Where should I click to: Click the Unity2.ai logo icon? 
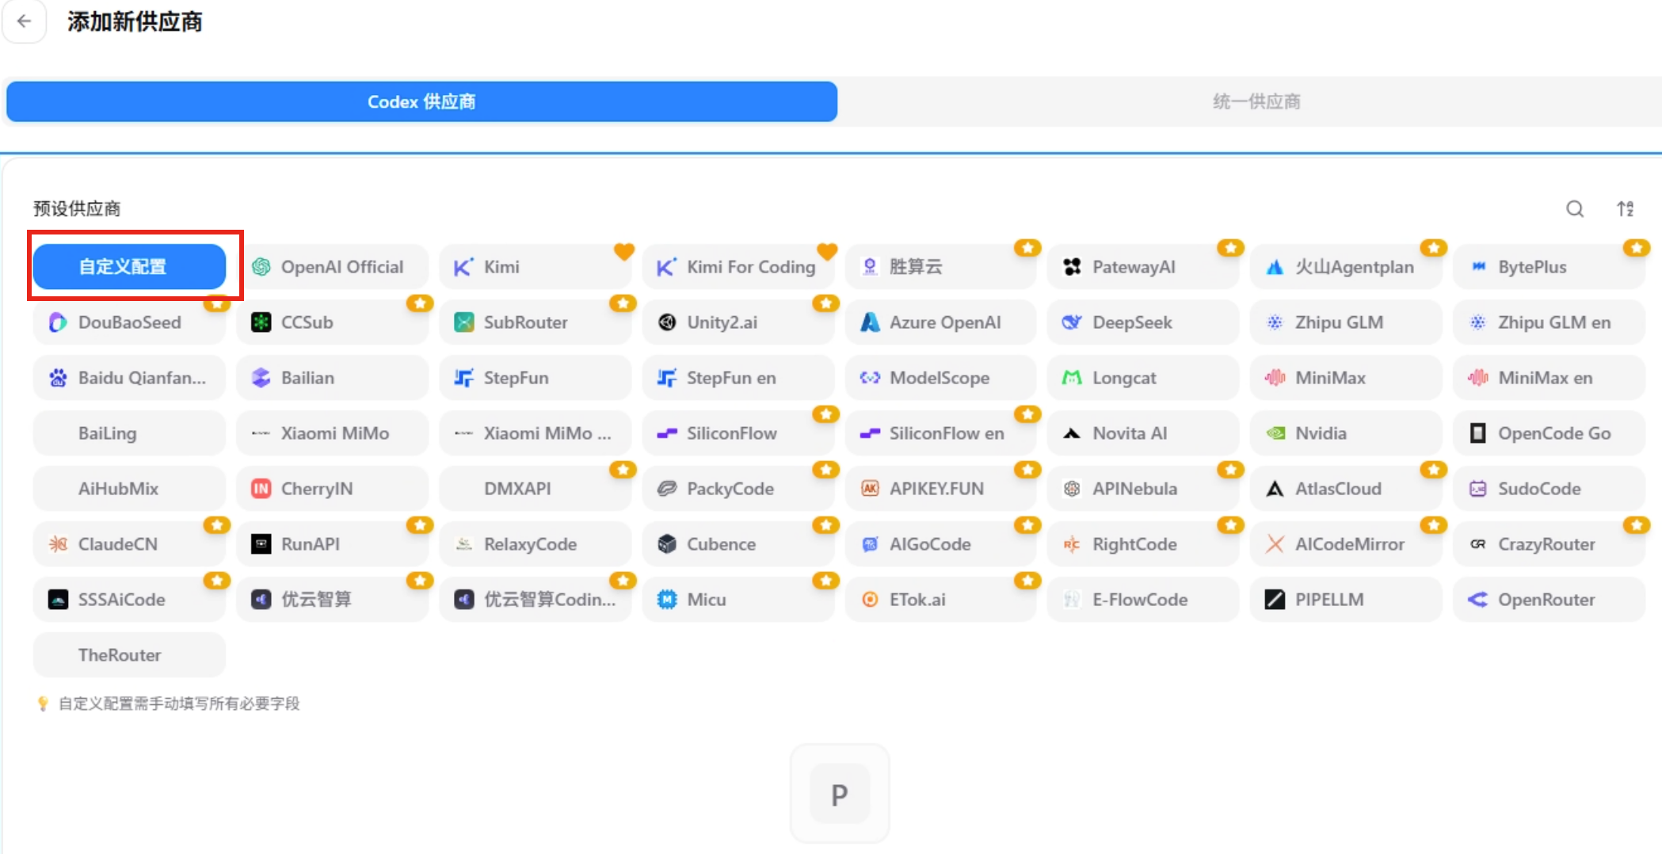pyautogui.click(x=667, y=322)
